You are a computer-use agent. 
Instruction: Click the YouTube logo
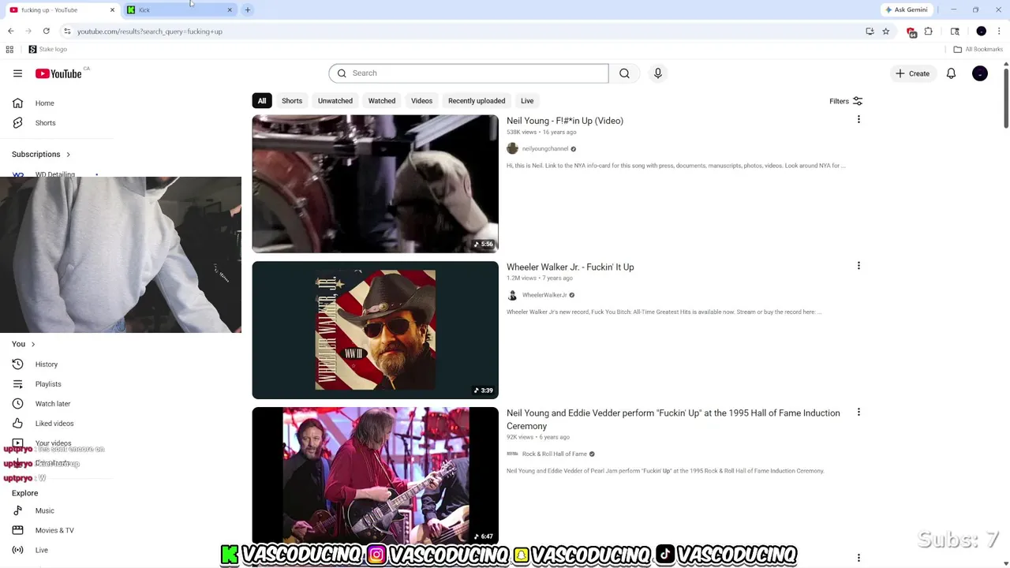58,73
